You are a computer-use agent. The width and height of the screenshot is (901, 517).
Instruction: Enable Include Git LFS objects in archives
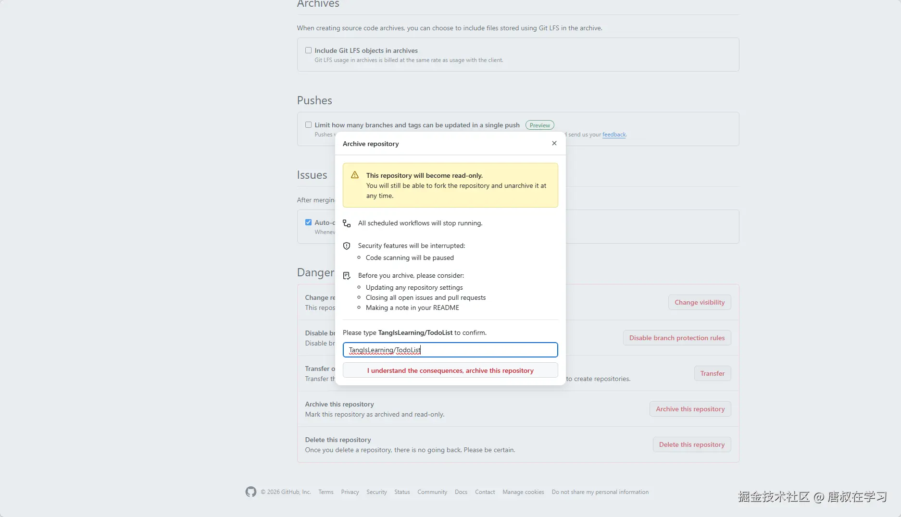point(308,50)
